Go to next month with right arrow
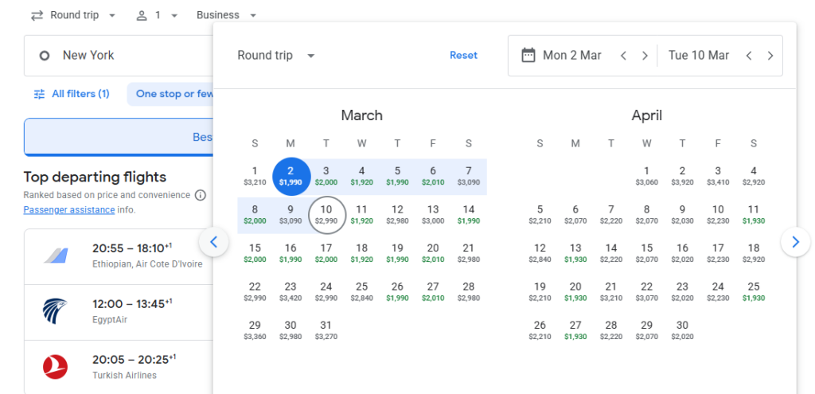 795,242
